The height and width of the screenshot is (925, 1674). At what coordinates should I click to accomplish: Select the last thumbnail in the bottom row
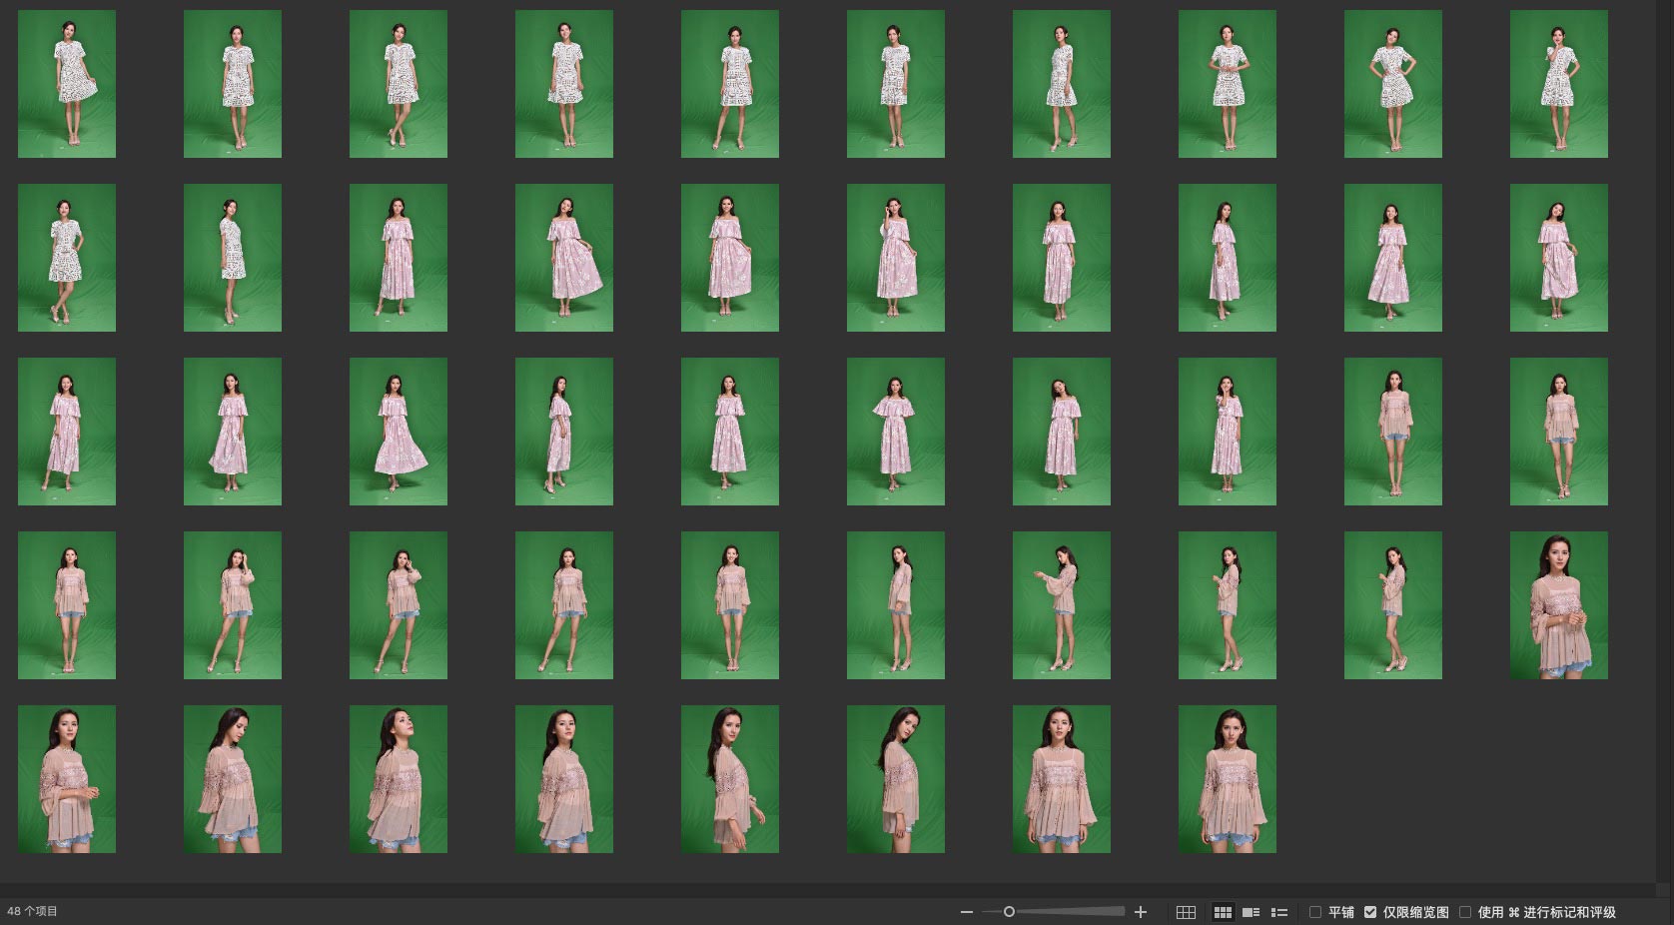click(1227, 779)
